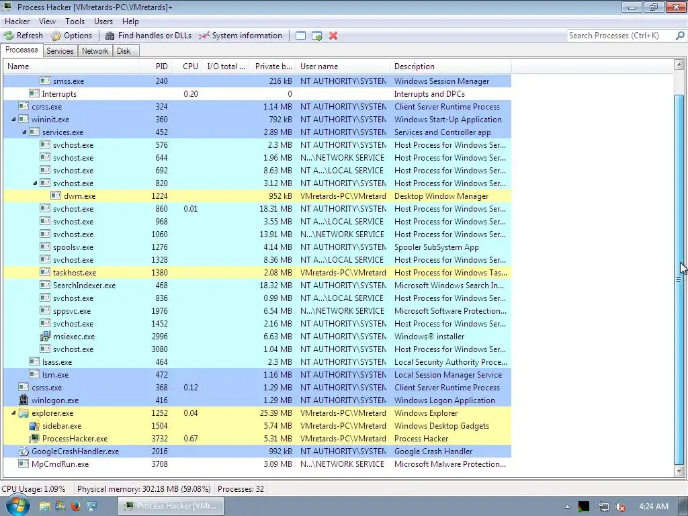This screenshot has height=516, width=688.
Task: Sort by Description column header
Action: click(450, 67)
